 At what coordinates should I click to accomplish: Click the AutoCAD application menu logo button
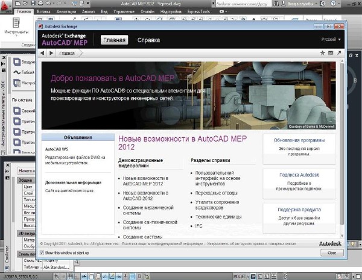point(7,6)
